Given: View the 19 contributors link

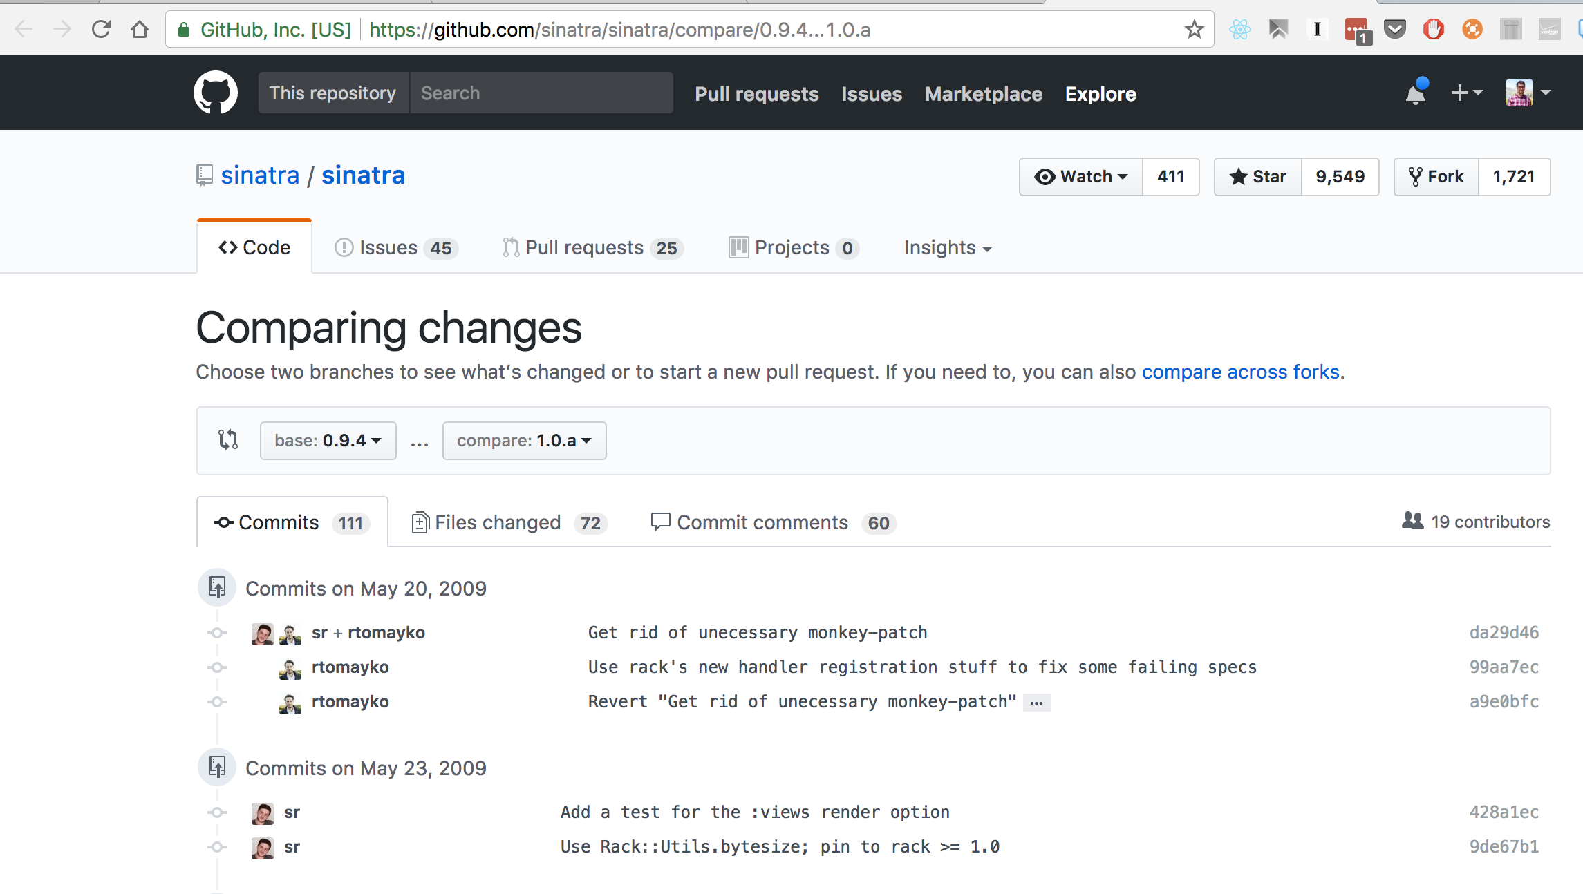Looking at the screenshot, I should [1476, 522].
